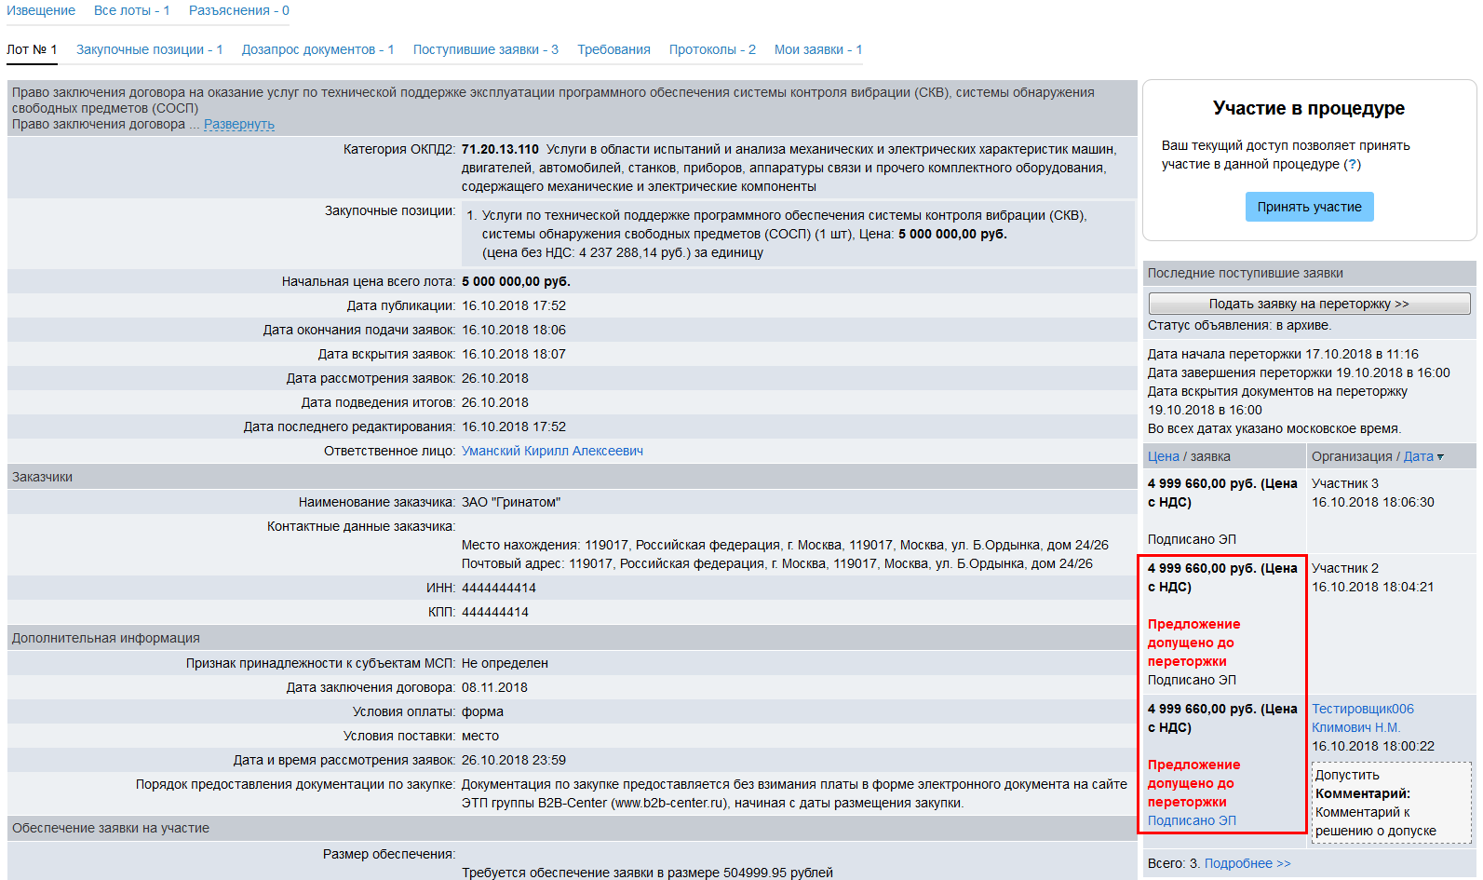This screenshot has width=1483, height=880.
Task: Open Подробнее >> link for all bids
Action: point(1247,863)
